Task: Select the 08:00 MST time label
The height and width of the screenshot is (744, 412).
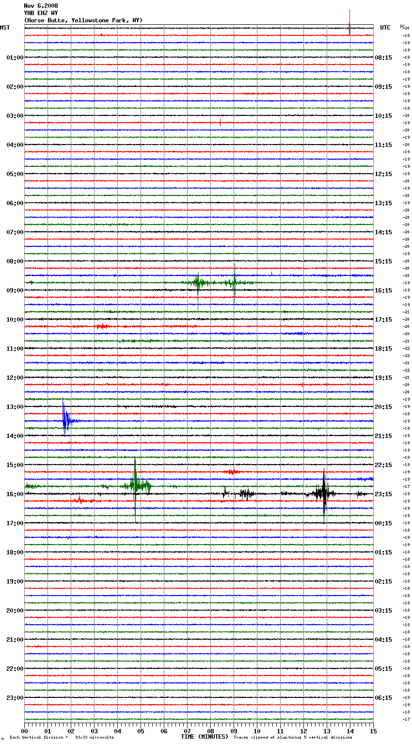Action: (x=15, y=261)
